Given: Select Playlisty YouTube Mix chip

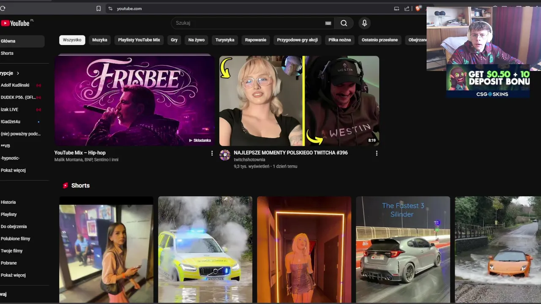Looking at the screenshot, I should click(139, 40).
